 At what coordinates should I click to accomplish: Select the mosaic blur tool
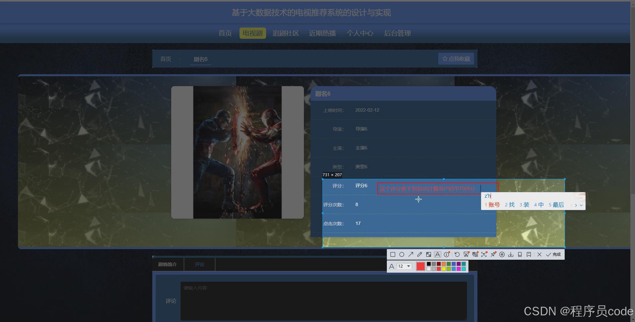pyautogui.click(x=429, y=254)
